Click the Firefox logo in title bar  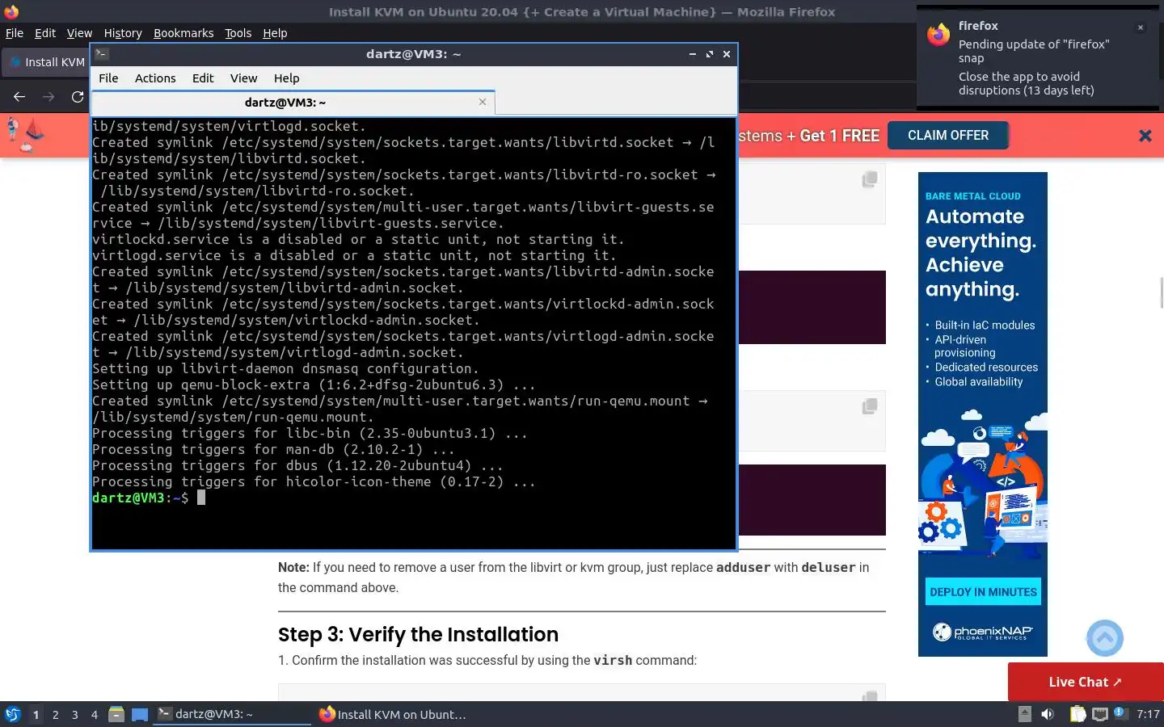[x=11, y=11]
